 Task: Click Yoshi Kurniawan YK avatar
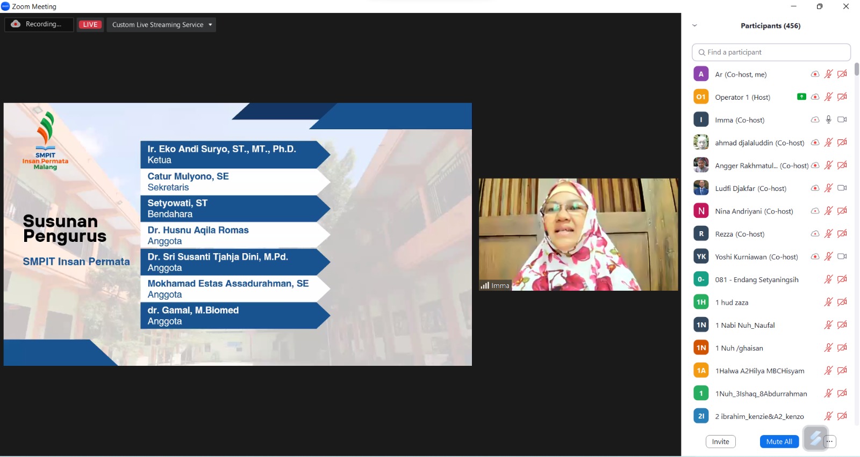tap(701, 256)
